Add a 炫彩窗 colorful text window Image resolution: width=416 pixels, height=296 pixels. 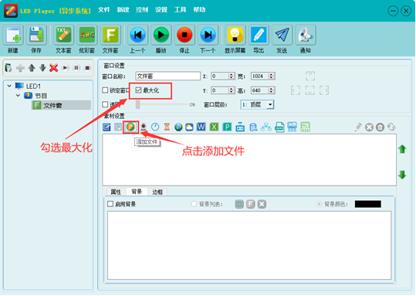tap(87, 35)
